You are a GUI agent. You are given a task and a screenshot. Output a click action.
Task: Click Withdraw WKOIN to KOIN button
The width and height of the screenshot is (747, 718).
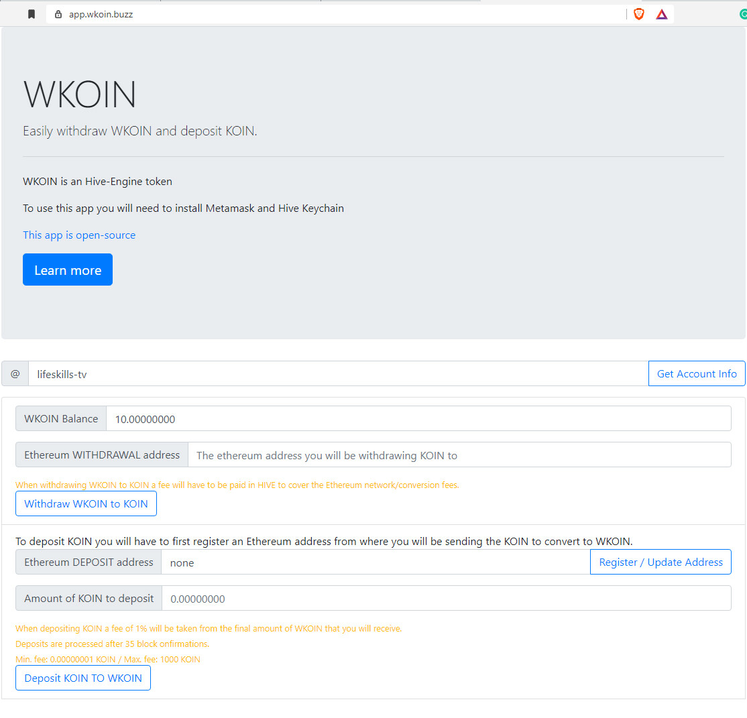tap(86, 504)
